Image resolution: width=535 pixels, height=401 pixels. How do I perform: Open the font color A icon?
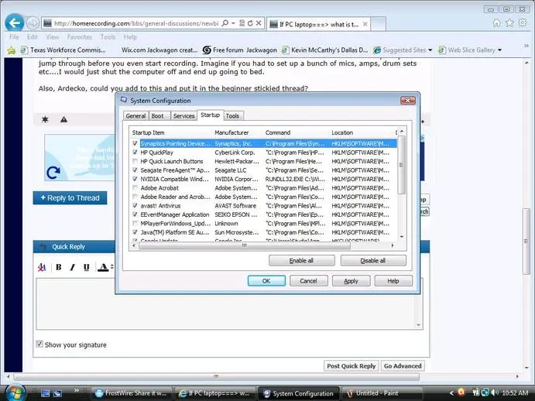click(103, 267)
